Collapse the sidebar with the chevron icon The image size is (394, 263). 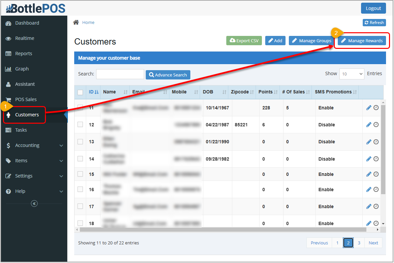[x=34, y=203]
